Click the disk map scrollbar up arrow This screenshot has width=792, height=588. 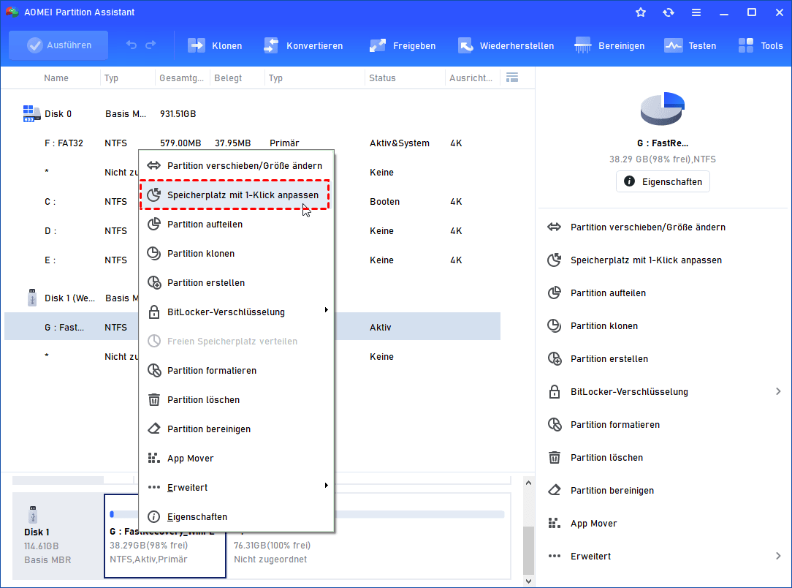tap(528, 483)
